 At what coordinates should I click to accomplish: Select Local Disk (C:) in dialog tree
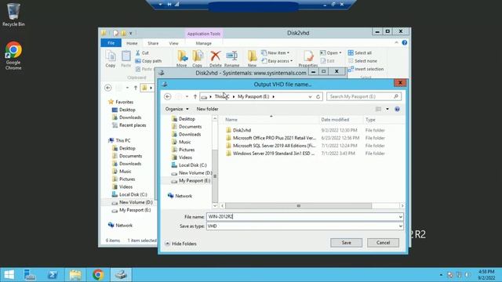(x=189, y=165)
